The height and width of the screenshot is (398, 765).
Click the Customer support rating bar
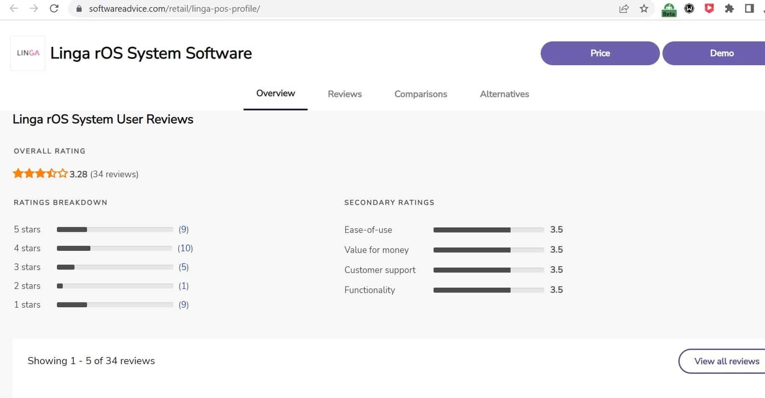489,270
